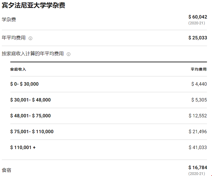This screenshot has height=176, width=212.
Task: Click the info icon beside 年平均费用
Action: (30, 38)
